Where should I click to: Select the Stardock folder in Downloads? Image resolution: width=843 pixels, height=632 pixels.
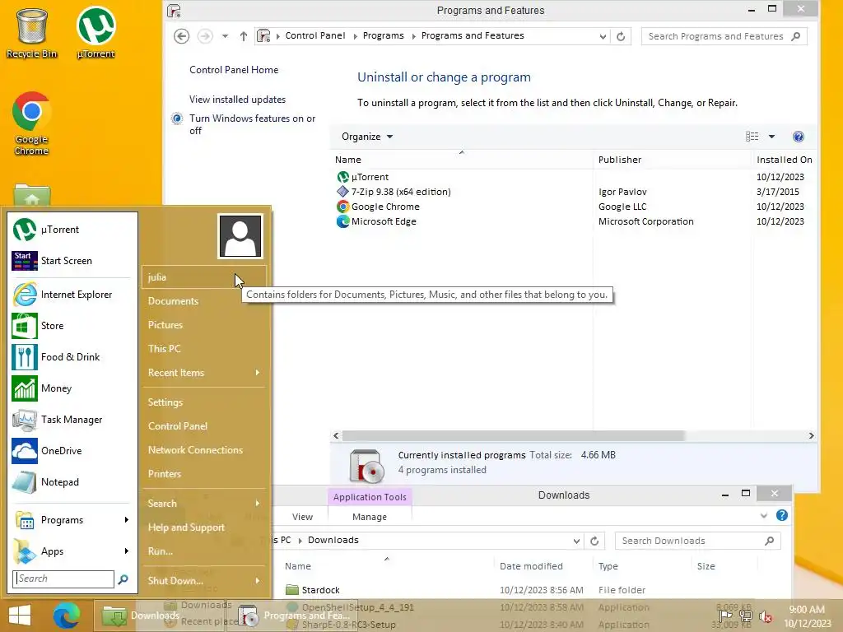click(x=320, y=590)
